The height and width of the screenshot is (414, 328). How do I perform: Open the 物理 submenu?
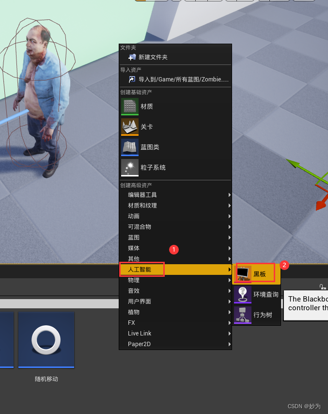[175, 280]
